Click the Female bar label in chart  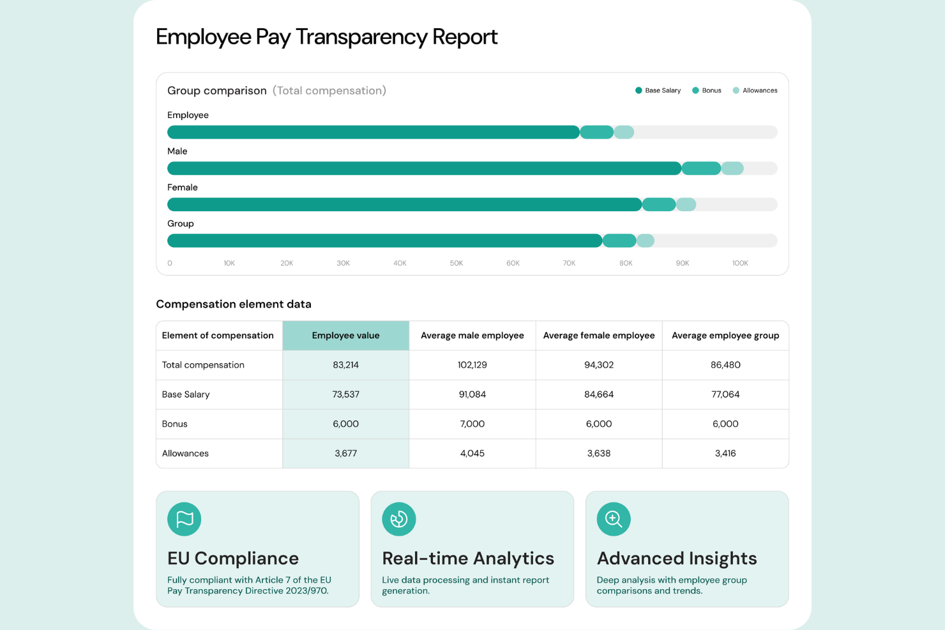point(183,188)
